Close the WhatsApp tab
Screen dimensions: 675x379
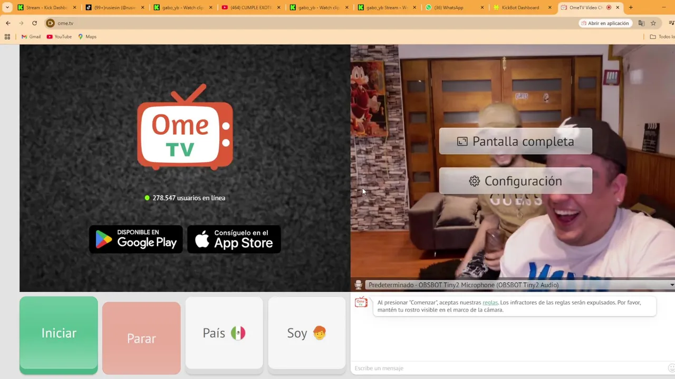483,7
